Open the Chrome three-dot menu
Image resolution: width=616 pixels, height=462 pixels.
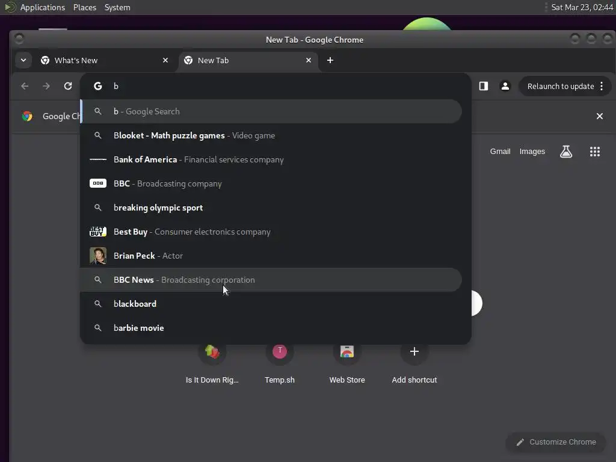click(602, 86)
